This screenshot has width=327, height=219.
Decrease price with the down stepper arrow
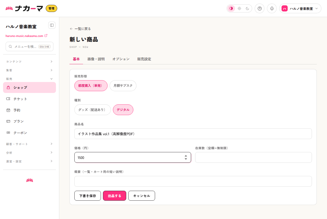click(x=186, y=159)
